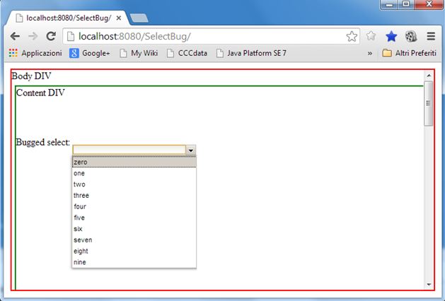Image resolution: width=445 pixels, height=301 pixels.
Task: Click the page icon in the address bar
Action: 70,36
